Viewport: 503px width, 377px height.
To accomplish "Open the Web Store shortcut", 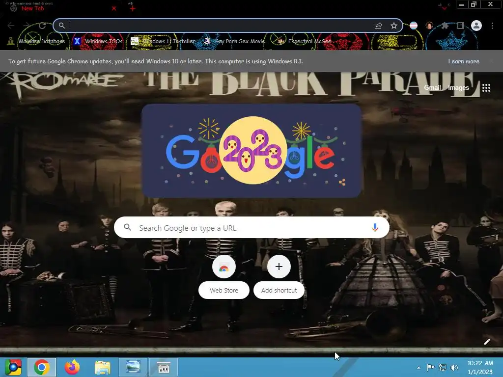I will [x=224, y=277].
